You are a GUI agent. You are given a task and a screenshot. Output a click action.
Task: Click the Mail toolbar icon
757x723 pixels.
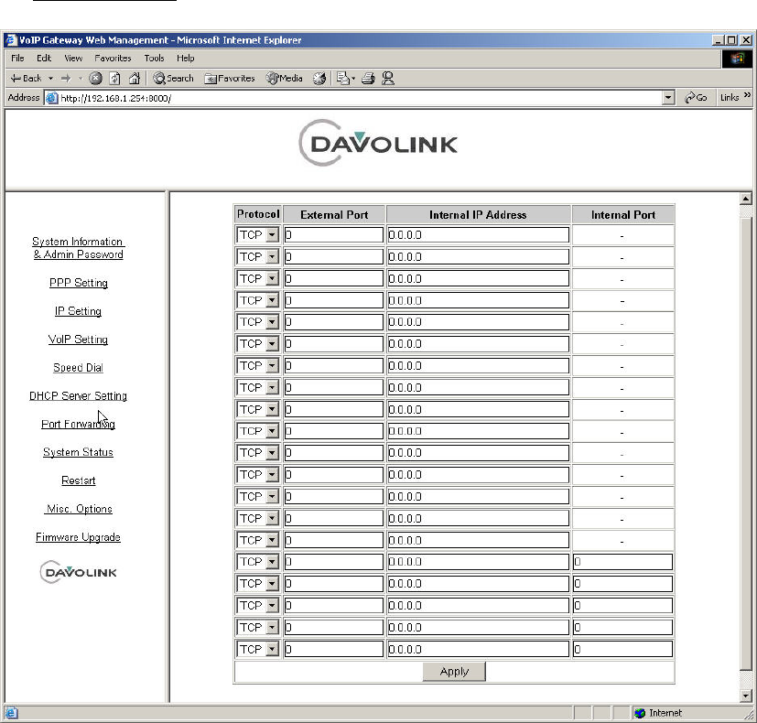point(342,78)
